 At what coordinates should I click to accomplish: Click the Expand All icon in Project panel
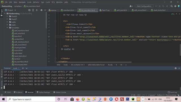pos(33,10)
